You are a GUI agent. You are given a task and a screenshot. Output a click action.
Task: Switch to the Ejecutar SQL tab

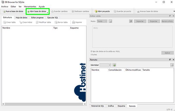coord(52,17)
